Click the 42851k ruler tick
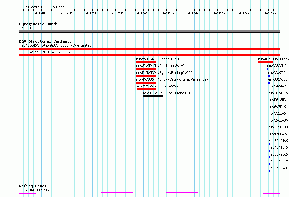Screen dimensions: 289x197 118,13
